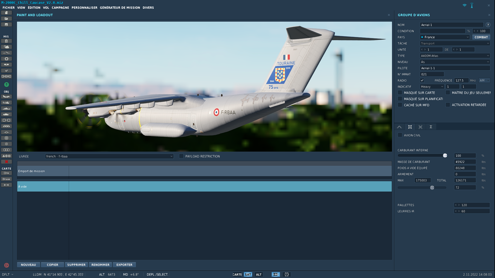The image size is (495, 278).
Task: Select the ship group tool
Action: [x=6, y=108]
